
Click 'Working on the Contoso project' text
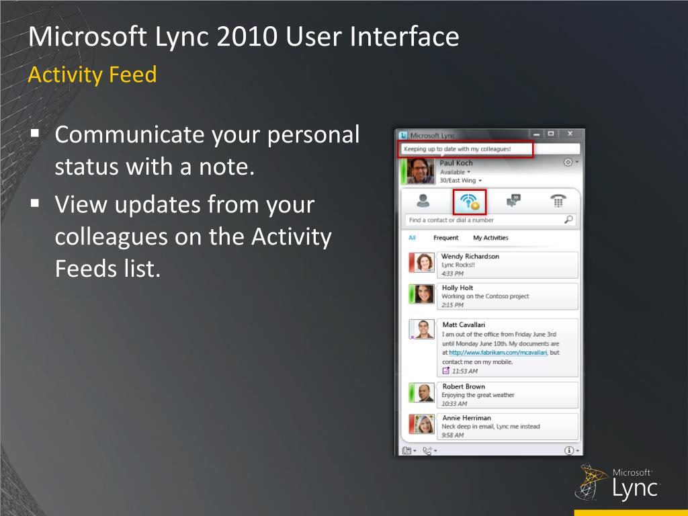[x=485, y=296]
